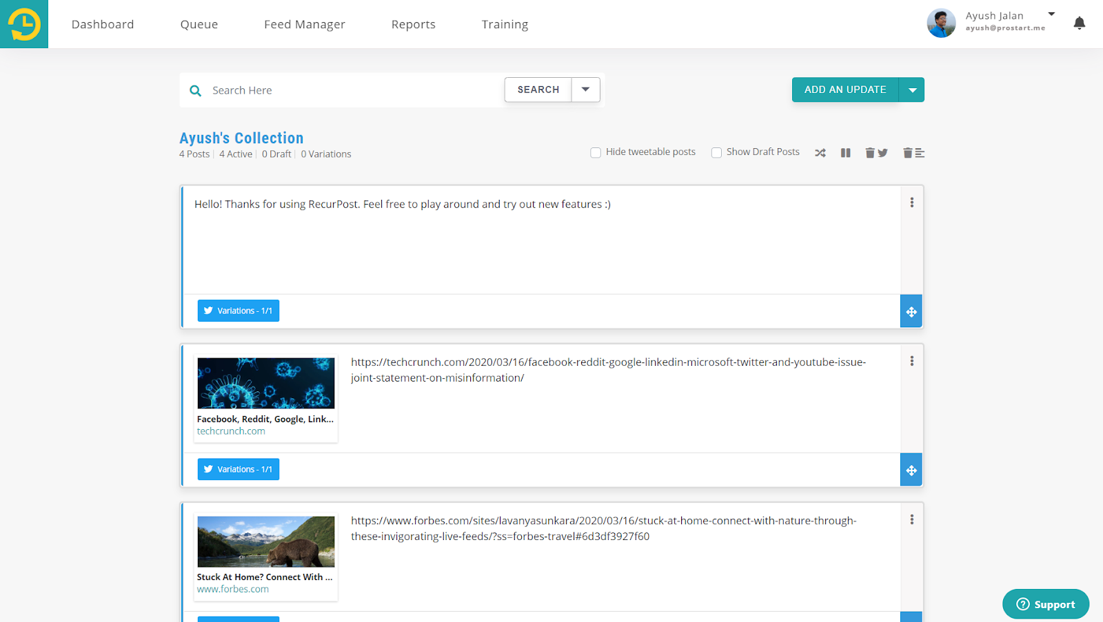Click the move handle on the Hello post

pyautogui.click(x=911, y=311)
